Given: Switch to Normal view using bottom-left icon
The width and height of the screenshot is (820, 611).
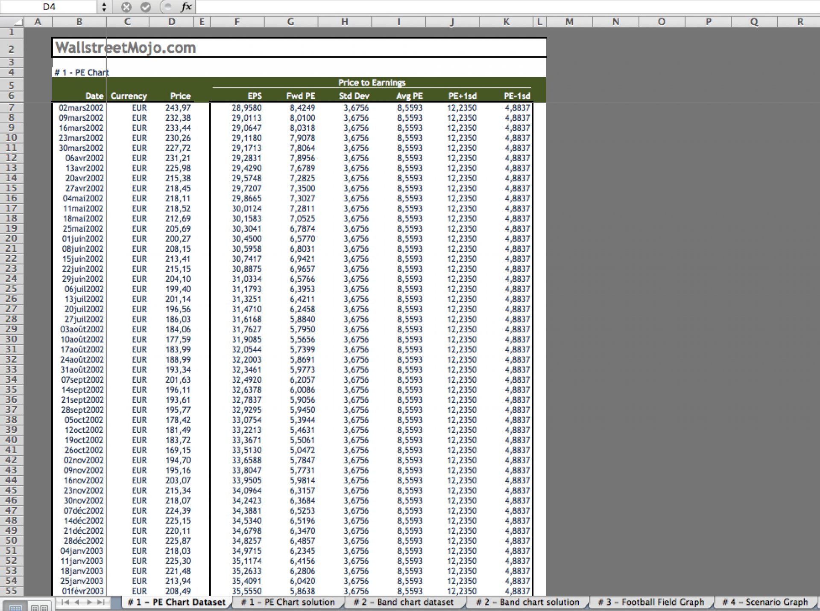Looking at the screenshot, I should [15, 606].
